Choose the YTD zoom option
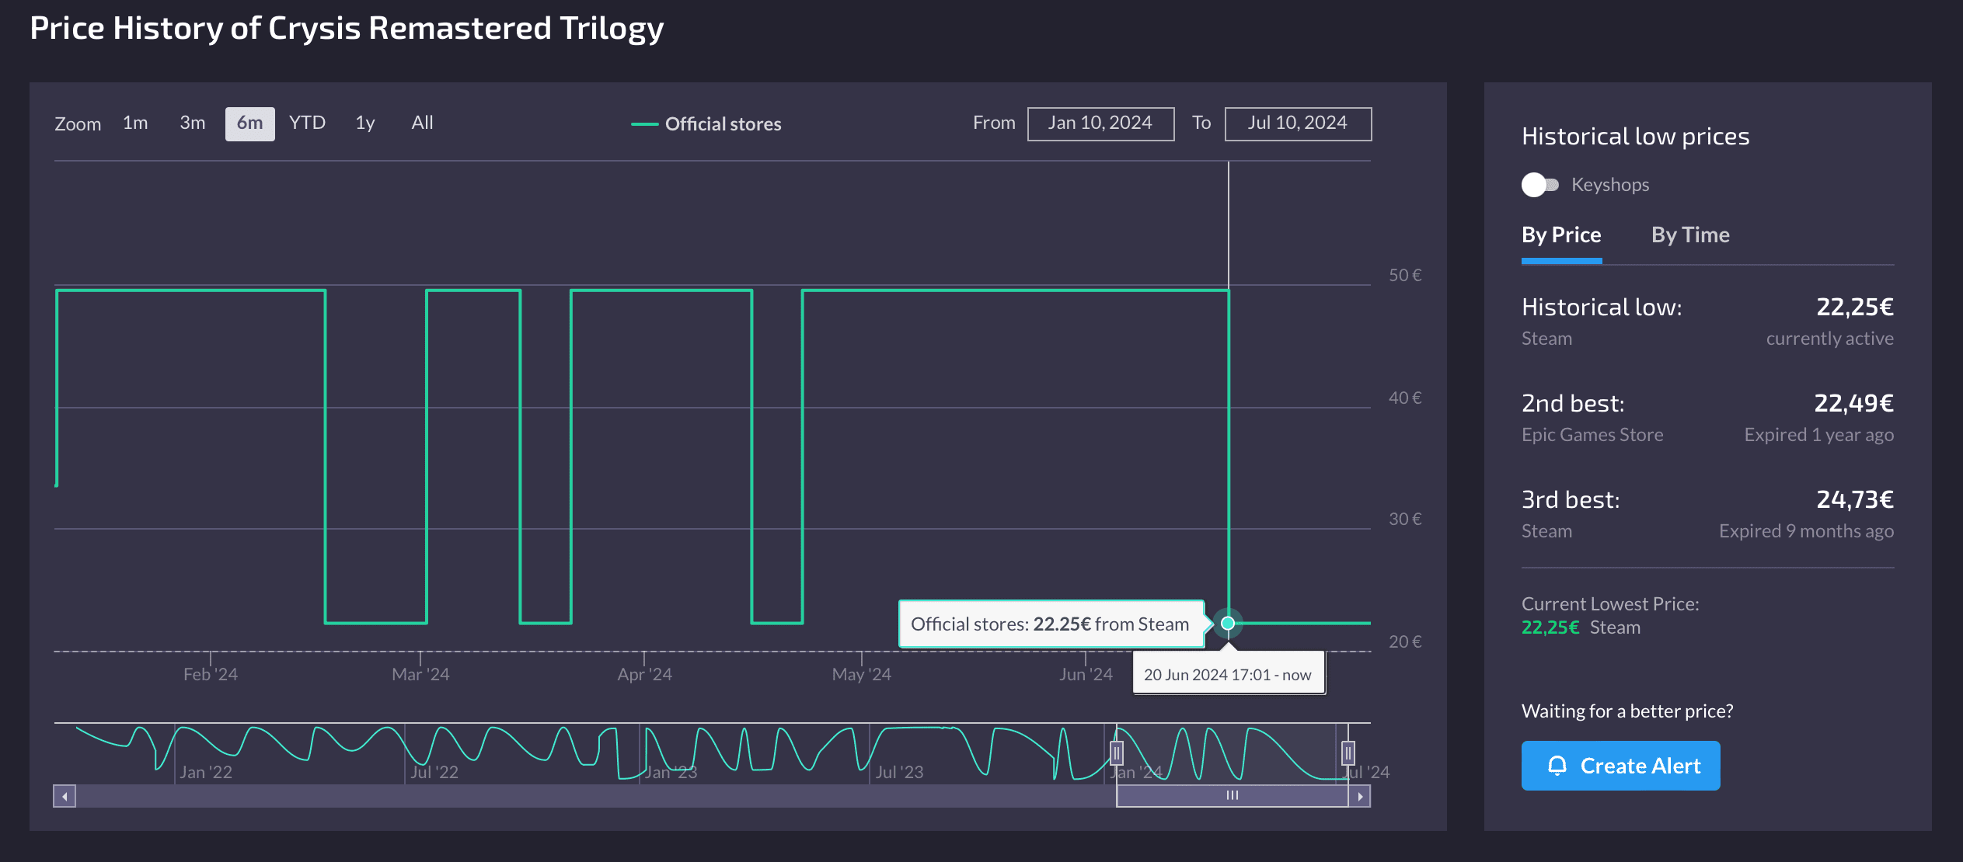 [x=307, y=123]
